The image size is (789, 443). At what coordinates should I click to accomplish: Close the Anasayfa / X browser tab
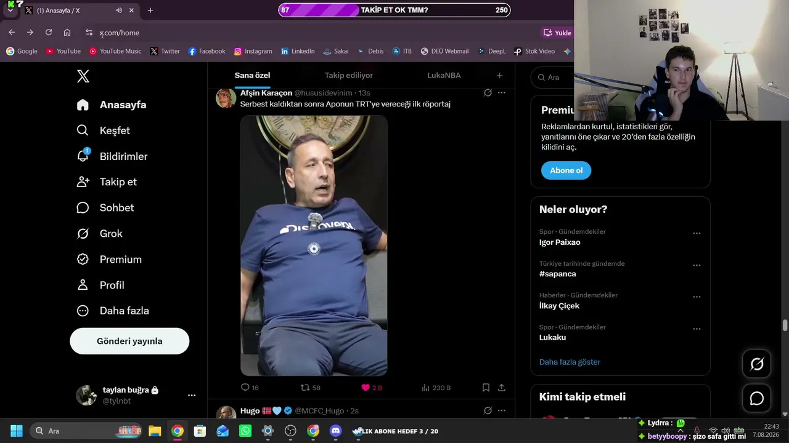[131, 10]
